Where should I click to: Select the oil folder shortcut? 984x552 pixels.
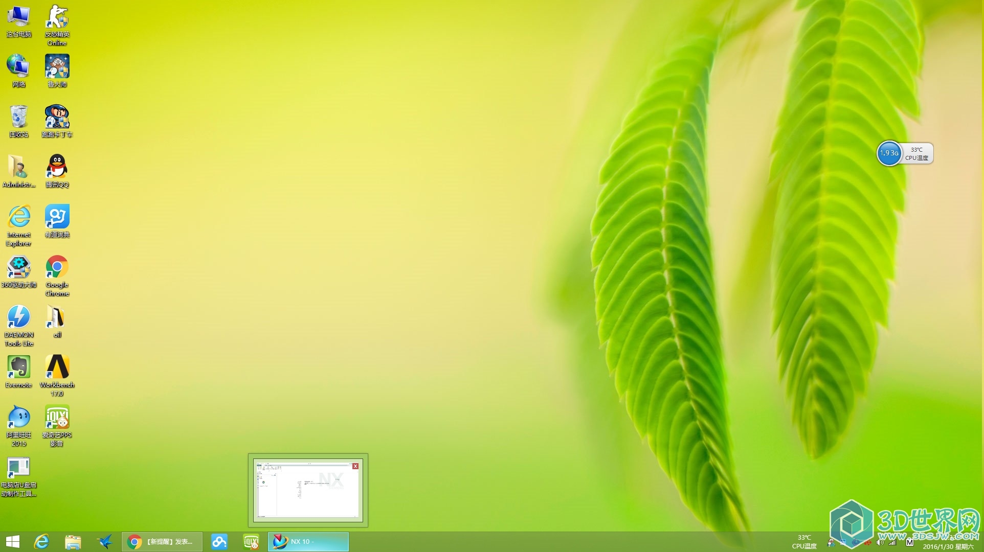(x=57, y=321)
